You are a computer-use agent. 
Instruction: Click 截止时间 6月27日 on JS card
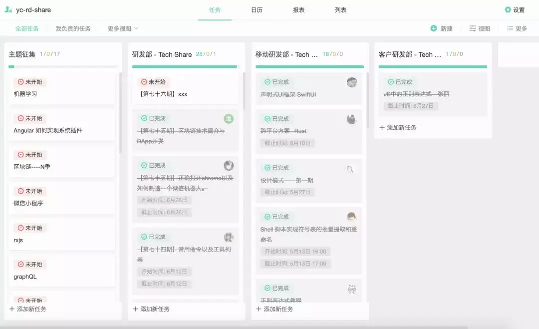pos(411,106)
